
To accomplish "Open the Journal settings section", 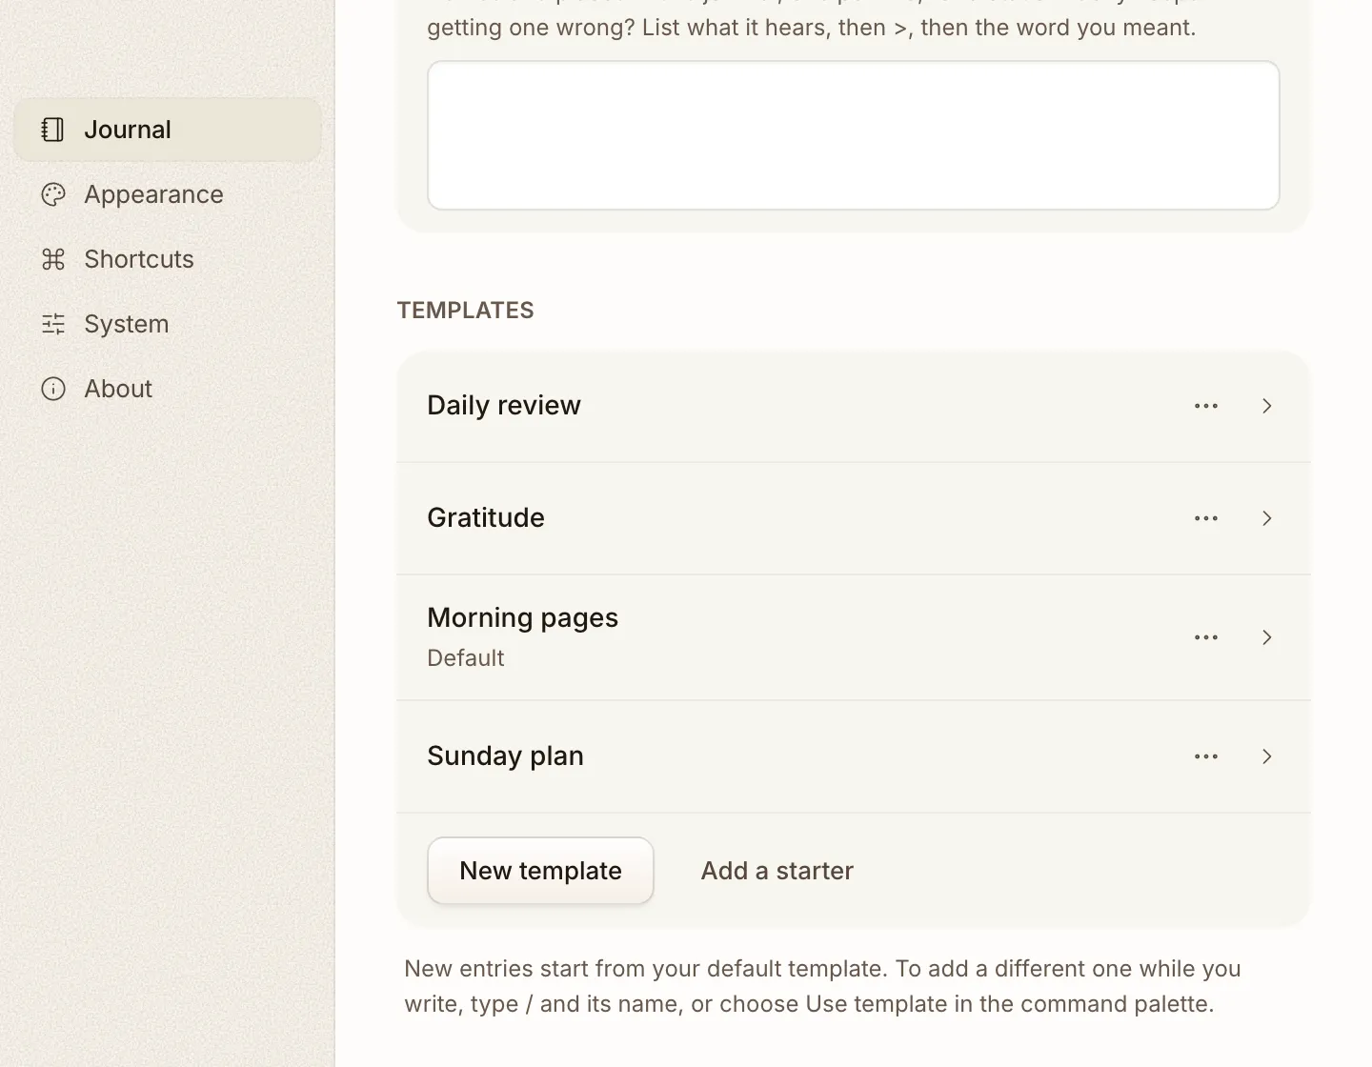I will (167, 130).
